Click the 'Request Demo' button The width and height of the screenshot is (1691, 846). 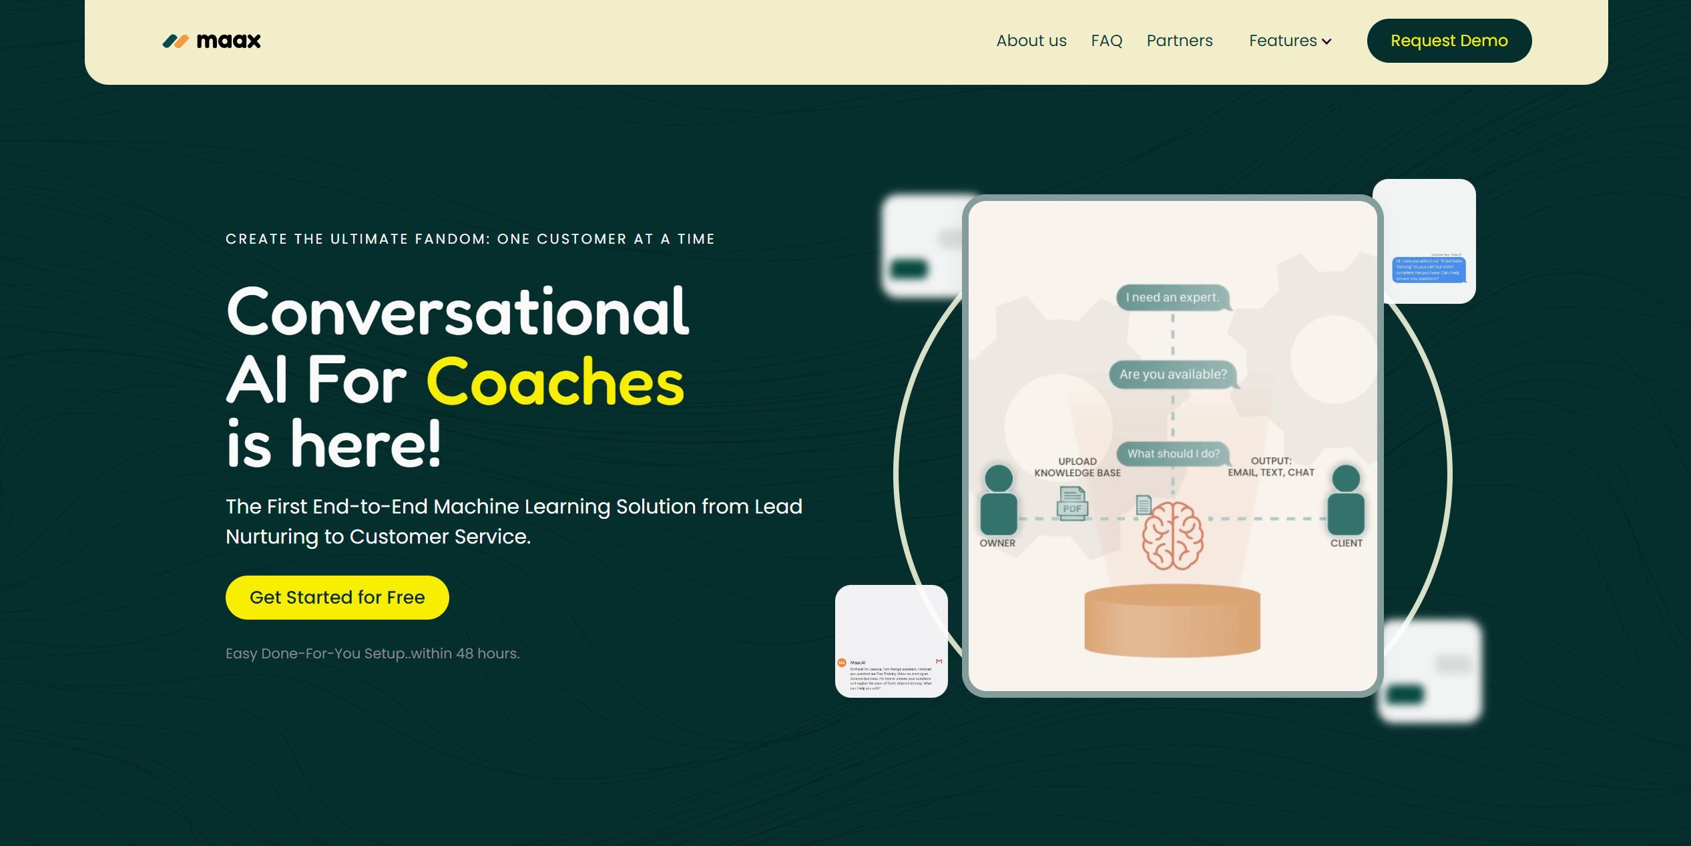[x=1449, y=40]
